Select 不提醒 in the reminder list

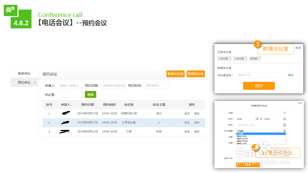coord(261,134)
